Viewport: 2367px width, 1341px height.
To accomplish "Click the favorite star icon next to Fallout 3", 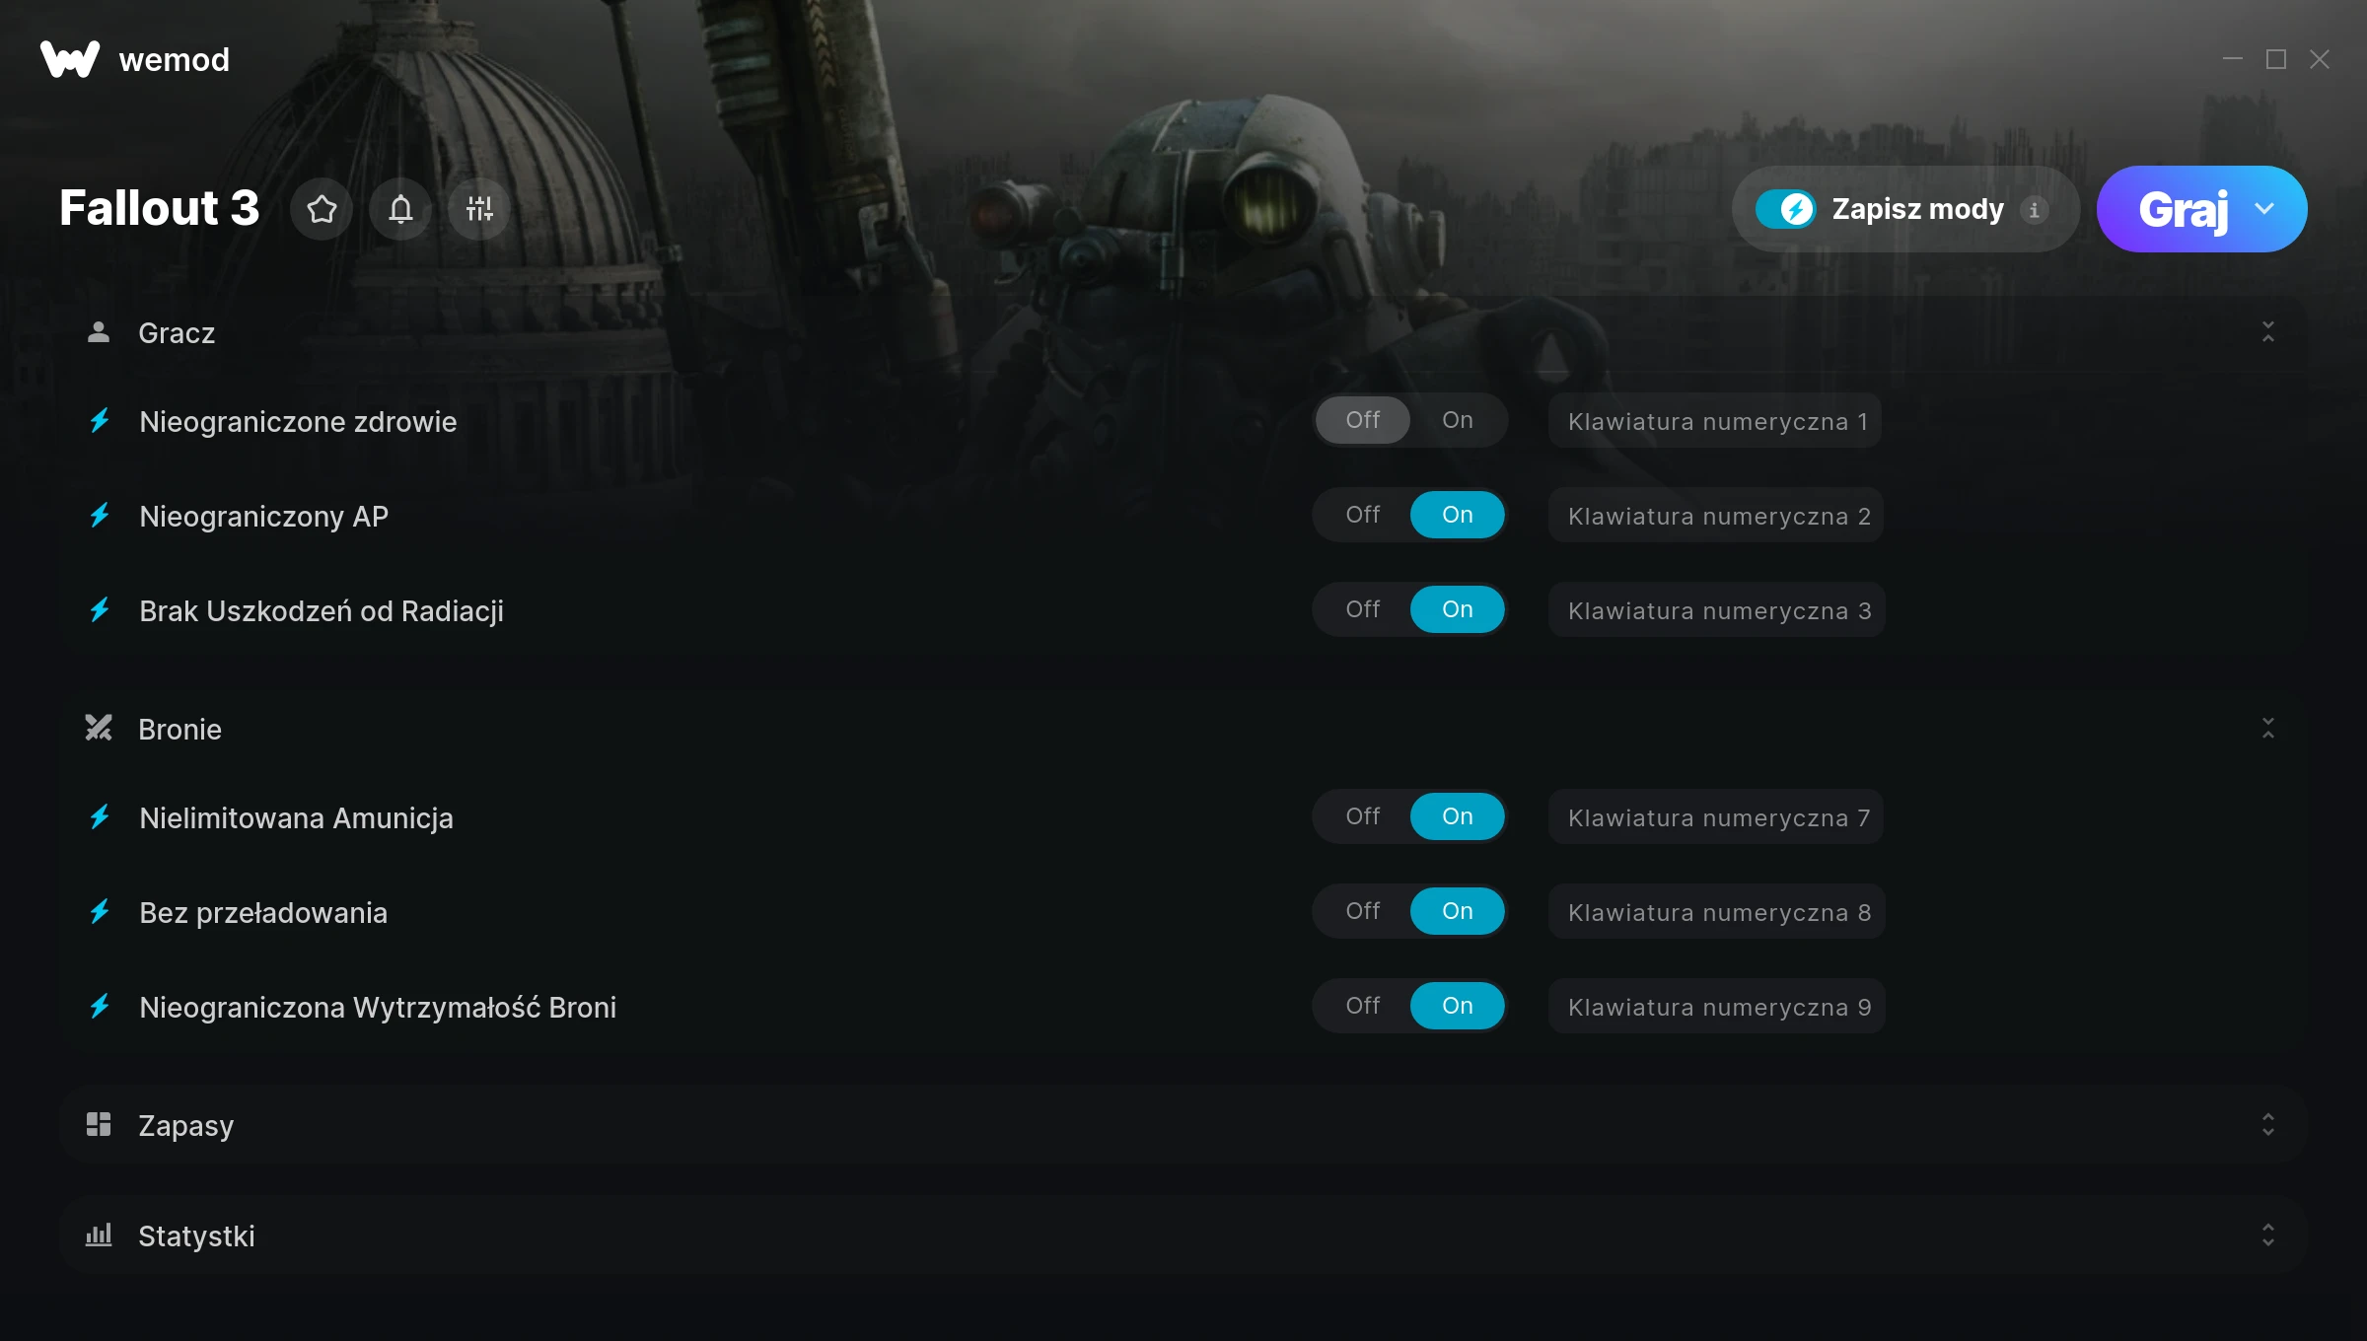I will [322, 209].
